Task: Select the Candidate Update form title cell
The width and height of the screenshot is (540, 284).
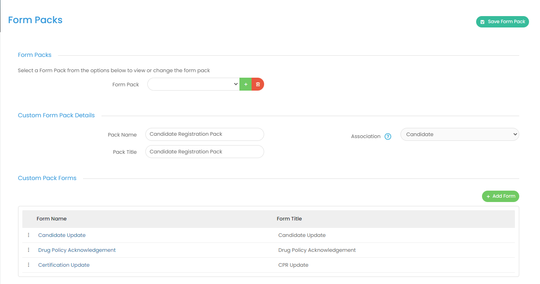Action: (x=302, y=235)
